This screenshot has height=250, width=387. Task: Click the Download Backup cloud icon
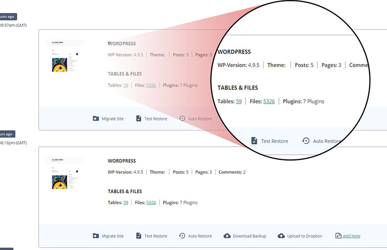coord(227,236)
